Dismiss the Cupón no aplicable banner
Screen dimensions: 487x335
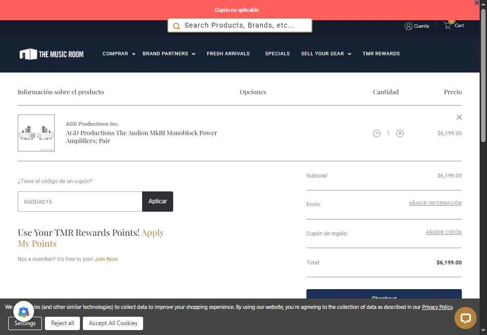(477, 2)
